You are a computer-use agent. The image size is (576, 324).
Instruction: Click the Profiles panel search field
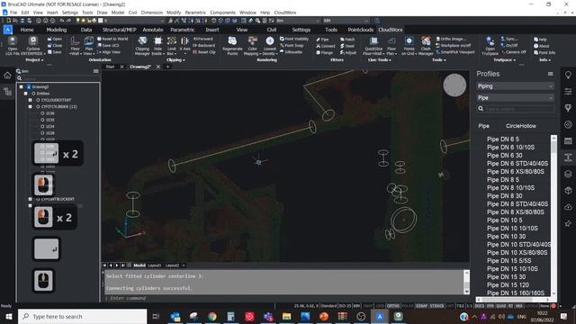516,109
